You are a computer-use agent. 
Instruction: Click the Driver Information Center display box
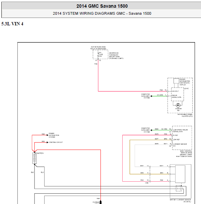point(176,81)
